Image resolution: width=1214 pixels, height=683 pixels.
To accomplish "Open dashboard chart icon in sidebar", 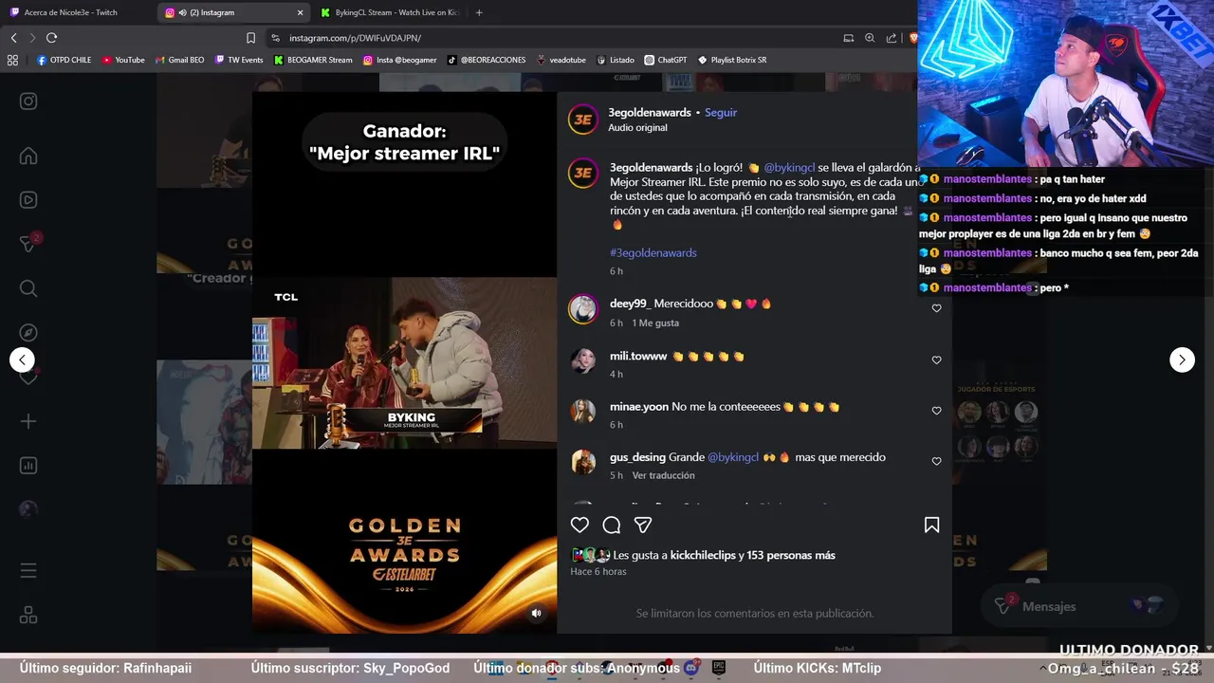I will pyautogui.click(x=28, y=466).
